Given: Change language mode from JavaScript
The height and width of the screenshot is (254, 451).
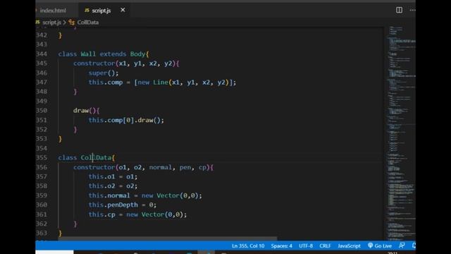Looking at the screenshot, I should point(349,246).
